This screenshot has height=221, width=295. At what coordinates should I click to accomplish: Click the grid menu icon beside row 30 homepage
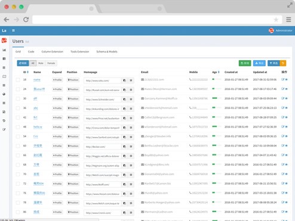pos(131,99)
